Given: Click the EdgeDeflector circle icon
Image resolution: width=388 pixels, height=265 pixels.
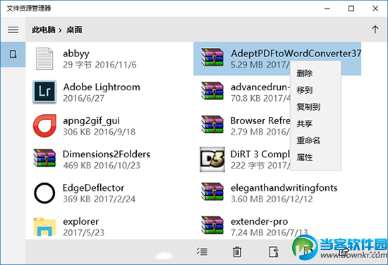Looking at the screenshot, I should (44, 193).
